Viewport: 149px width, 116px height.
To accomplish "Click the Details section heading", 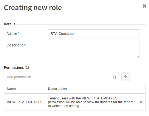I will pos(10,24).
